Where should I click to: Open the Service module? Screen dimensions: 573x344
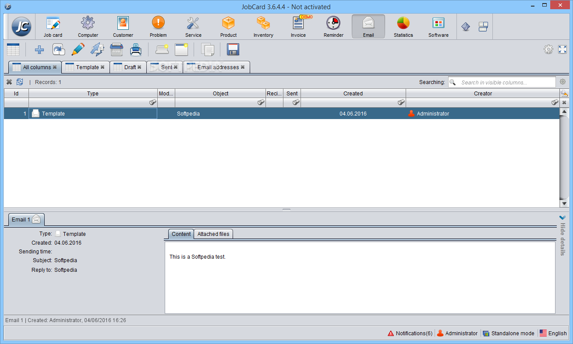(x=193, y=27)
